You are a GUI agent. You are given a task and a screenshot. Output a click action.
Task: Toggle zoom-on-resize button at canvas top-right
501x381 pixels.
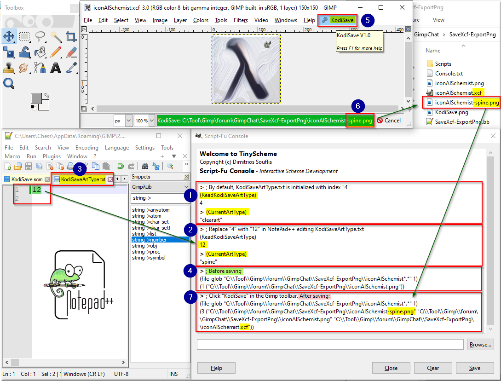(409, 29)
